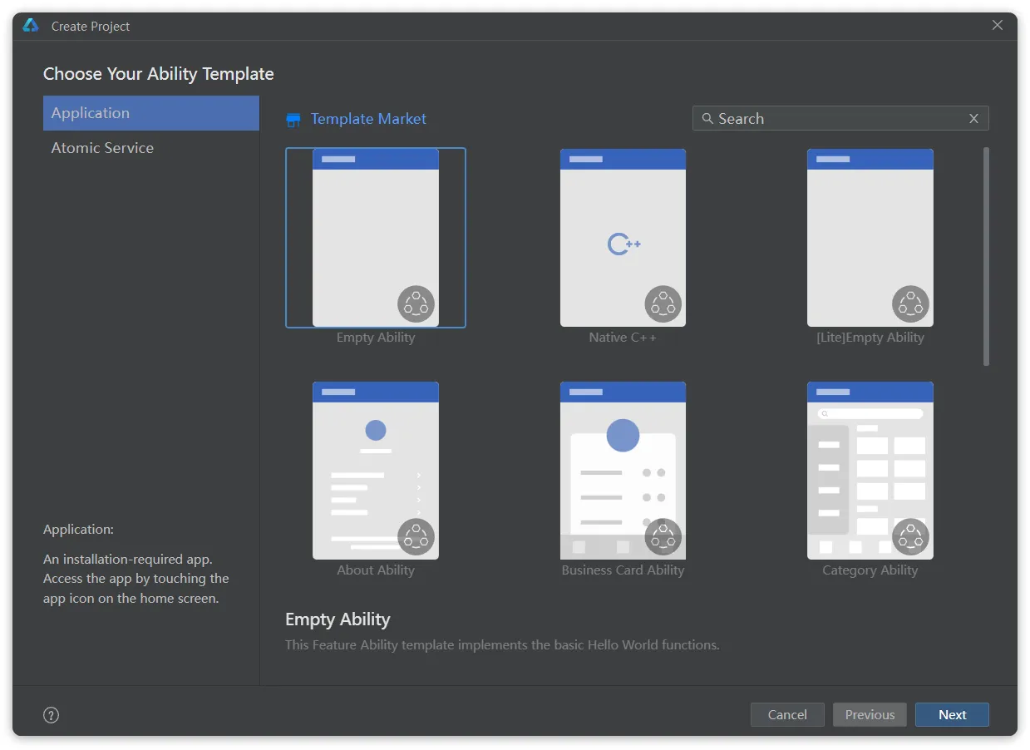1030x750 pixels.
Task: Click the badge icon on Native C++
Action: (663, 304)
